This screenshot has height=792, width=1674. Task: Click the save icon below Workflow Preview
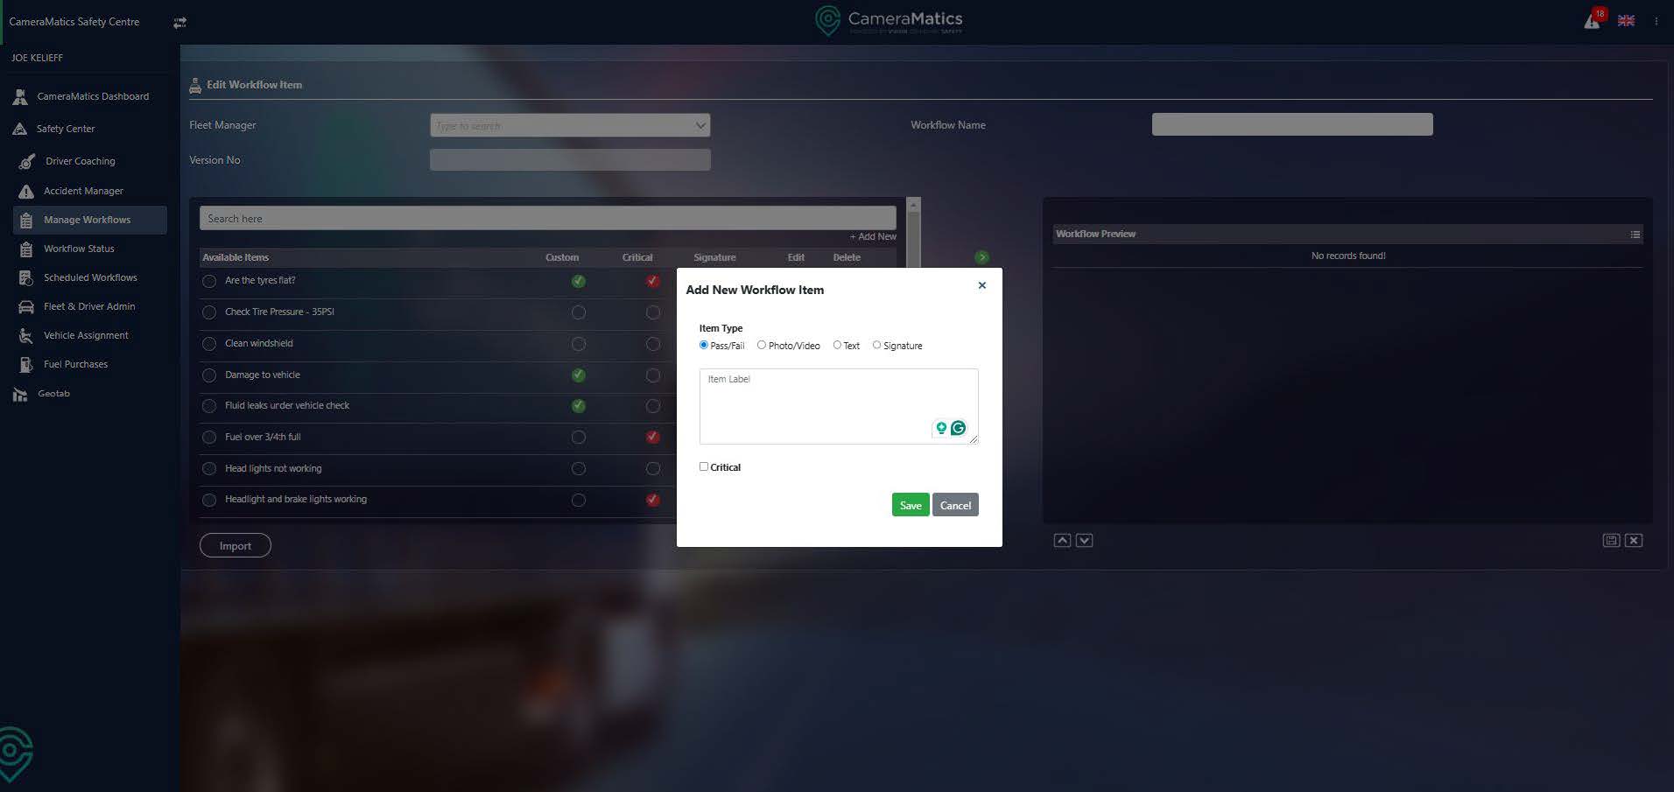[1611, 541]
